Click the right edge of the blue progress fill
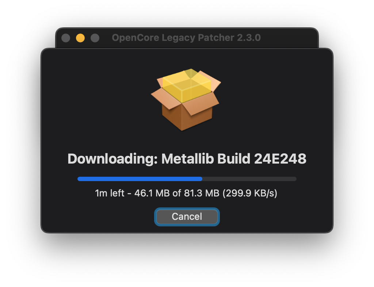Image resolution: width=374 pixels, height=287 pixels. click(202, 179)
